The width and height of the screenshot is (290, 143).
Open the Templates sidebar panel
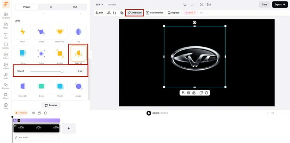6,16
